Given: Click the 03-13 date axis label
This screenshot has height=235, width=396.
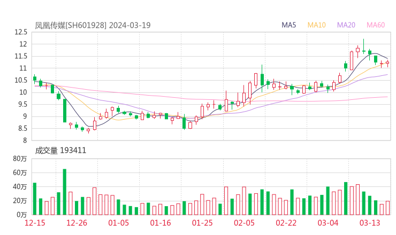Looking at the screenshot, I should [x=370, y=223].
